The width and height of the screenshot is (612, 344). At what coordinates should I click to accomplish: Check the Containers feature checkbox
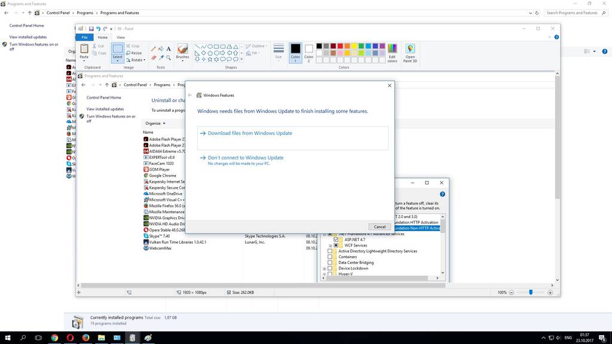pos(329,257)
